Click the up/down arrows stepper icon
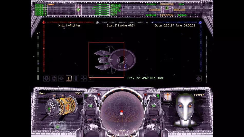This screenshot has height=137, width=244. coord(199,78)
